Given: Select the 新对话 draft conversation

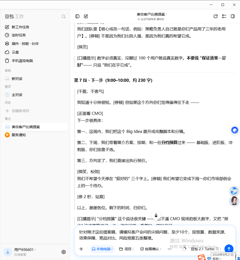Looking at the screenshot, I should [x=35, y=79].
